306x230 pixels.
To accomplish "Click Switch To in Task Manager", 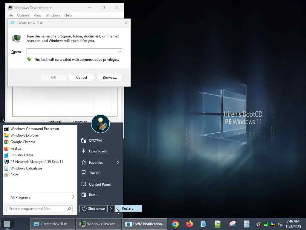I will (80, 121).
